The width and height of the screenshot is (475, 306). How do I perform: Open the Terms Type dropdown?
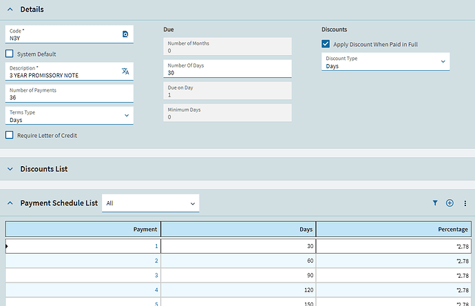(x=70, y=116)
